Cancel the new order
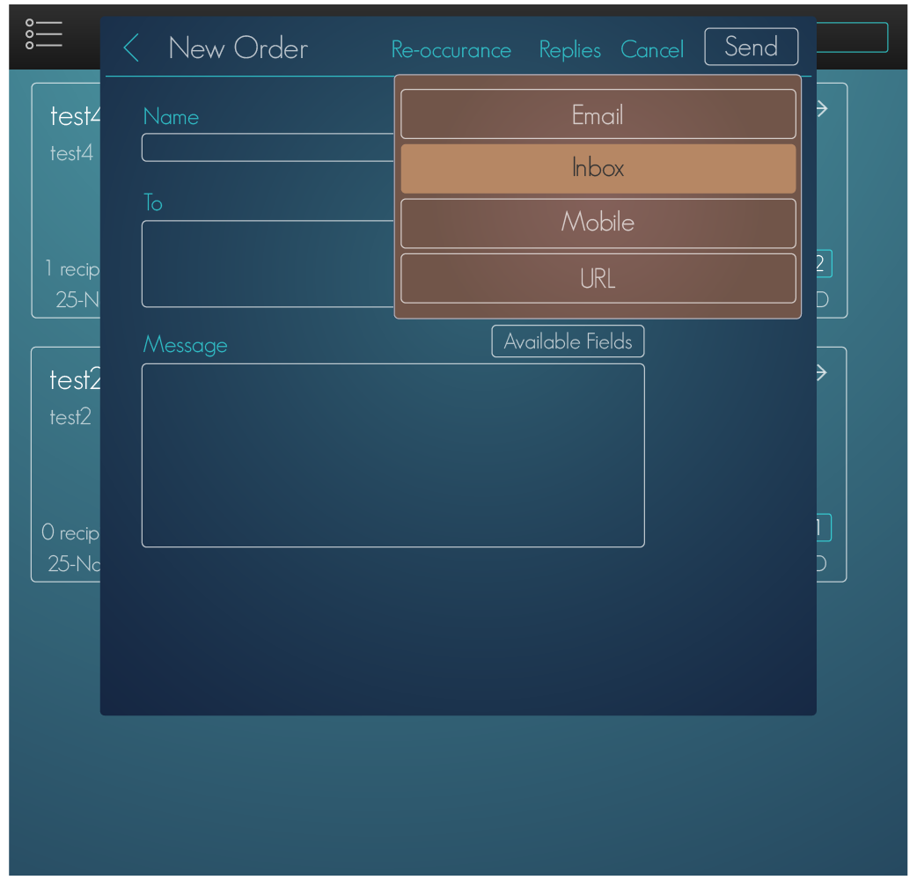 [651, 50]
